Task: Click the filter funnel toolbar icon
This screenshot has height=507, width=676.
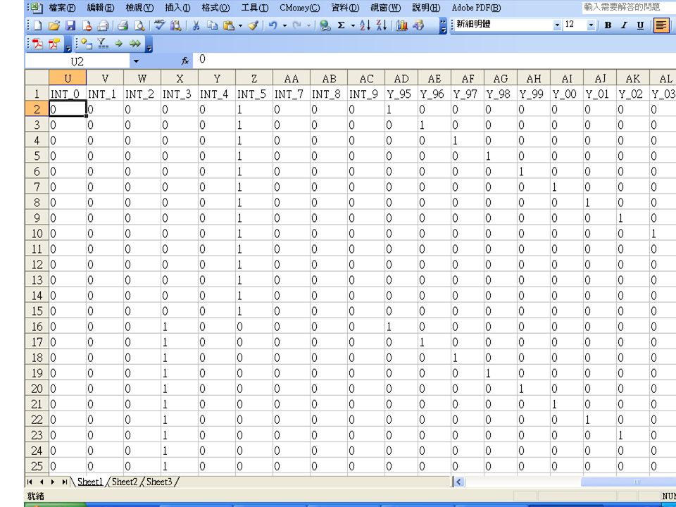Action: point(103,44)
